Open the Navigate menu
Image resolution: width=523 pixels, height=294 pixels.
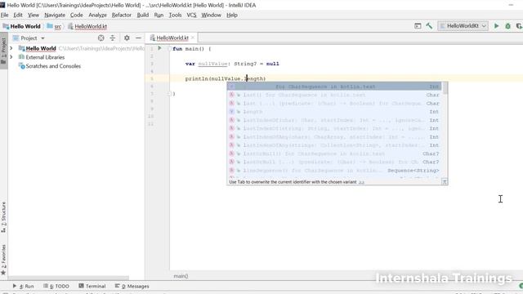(55, 15)
